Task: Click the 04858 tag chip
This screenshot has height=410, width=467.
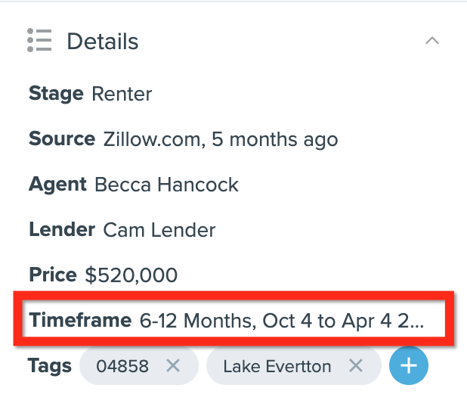Action: (x=139, y=365)
